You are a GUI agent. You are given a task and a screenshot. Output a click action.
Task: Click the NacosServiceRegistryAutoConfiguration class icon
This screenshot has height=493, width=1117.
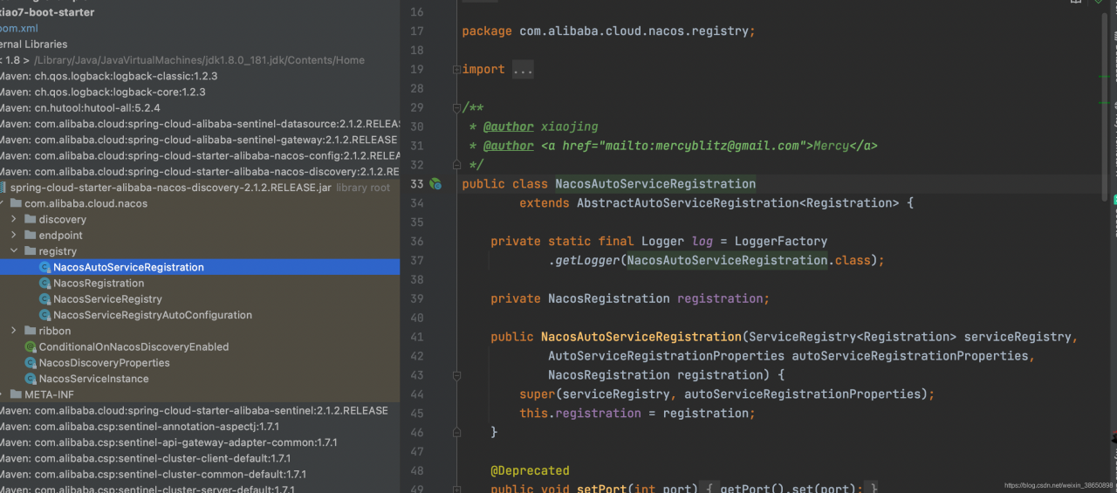[x=45, y=315]
